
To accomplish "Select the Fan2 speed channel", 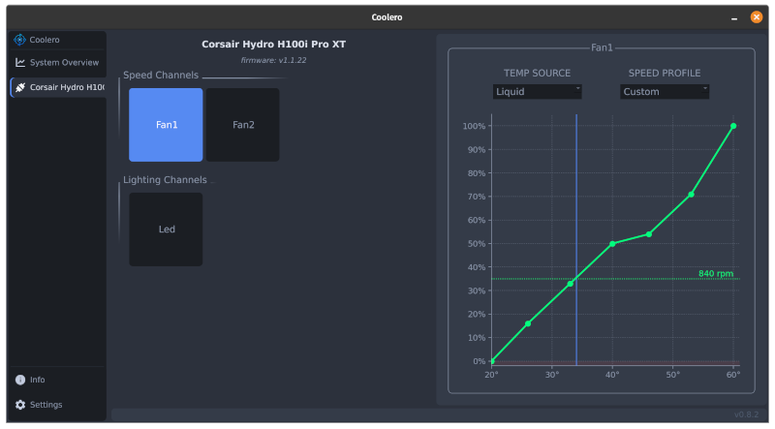I will 243,125.
